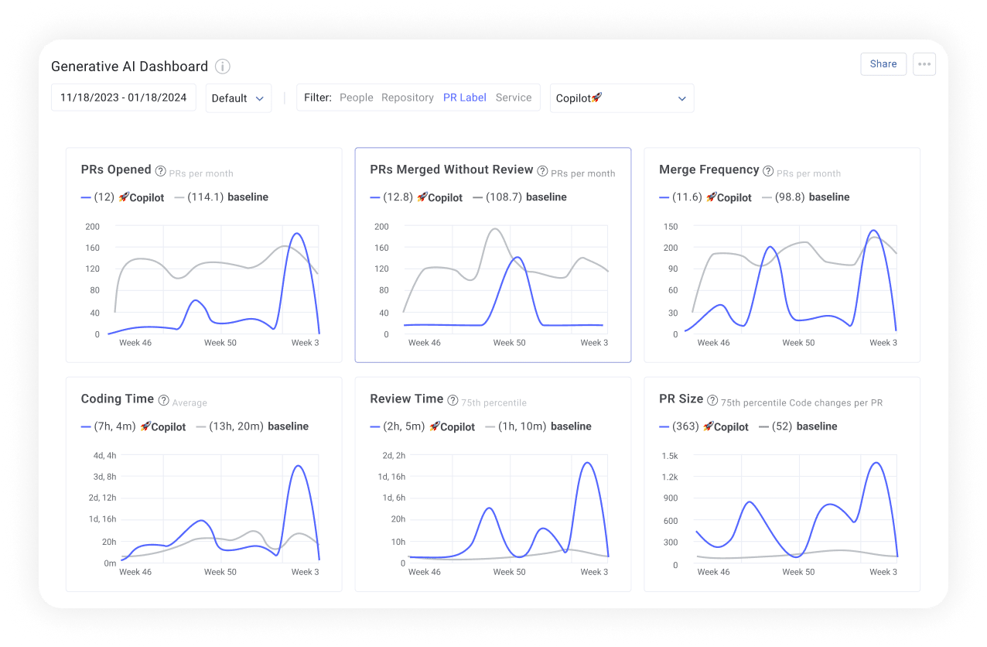Click the date range field showing 11/18/2023
Screen dimensions: 987x647
pos(123,98)
